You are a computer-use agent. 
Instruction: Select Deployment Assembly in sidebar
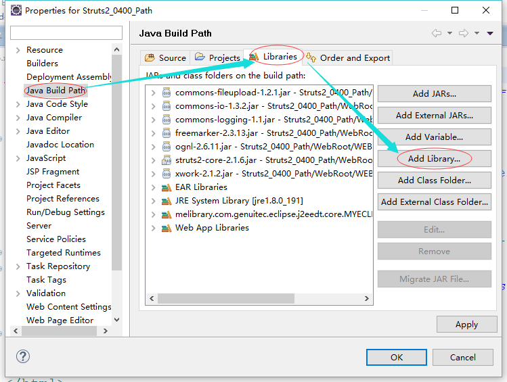click(69, 77)
